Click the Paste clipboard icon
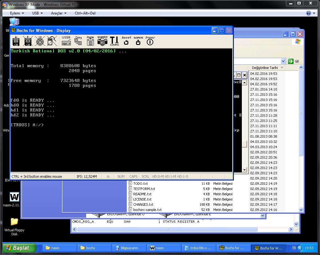This screenshot has width=320, height=255. pos(90,41)
